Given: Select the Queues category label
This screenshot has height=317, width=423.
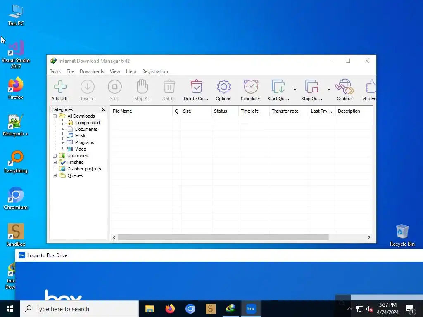Looking at the screenshot, I should pyautogui.click(x=75, y=175).
